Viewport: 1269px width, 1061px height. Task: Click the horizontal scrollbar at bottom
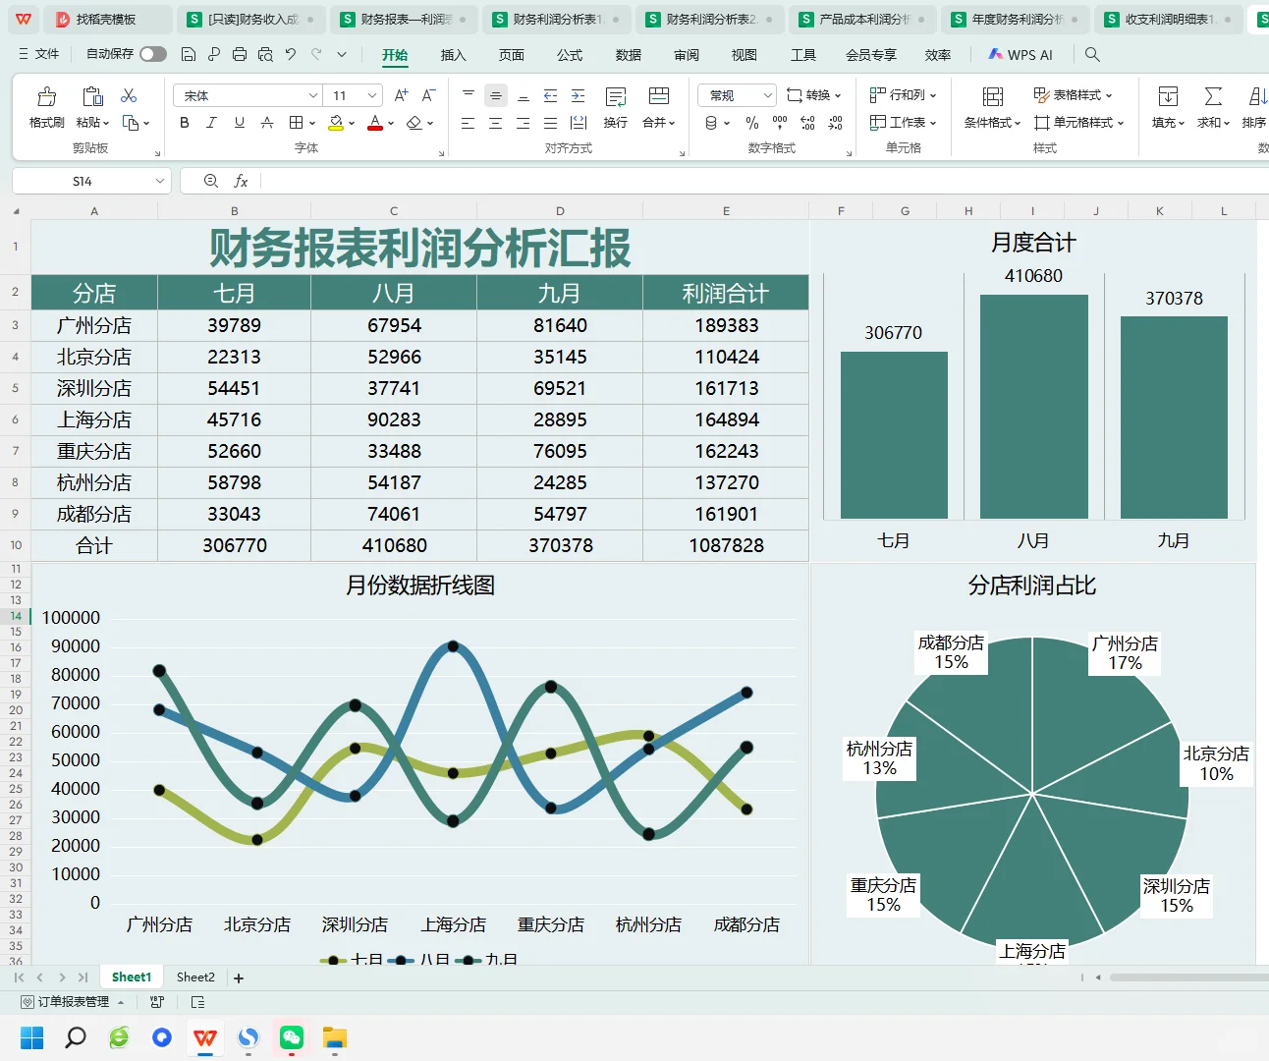click(1188, 977)
